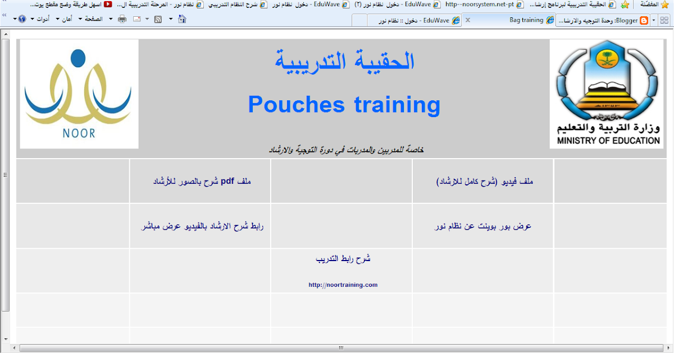The width and height of the screenshot is (674, 353).
Task: Open the دخول نظام نور (٢) bookmark
Action: [397, 4]
